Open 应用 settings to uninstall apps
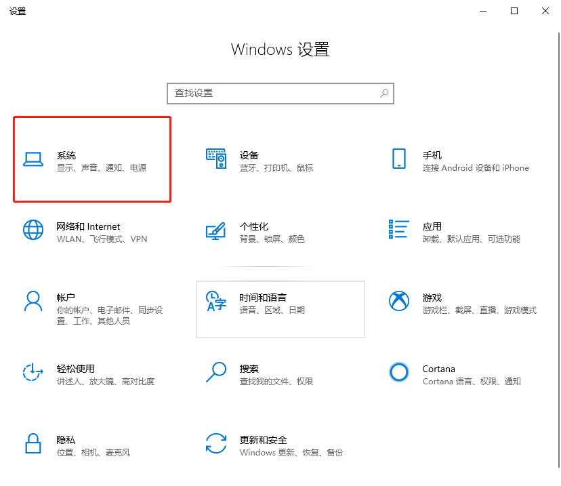The image size is (561, 486). pyautogui.click(x=440, y=232)
